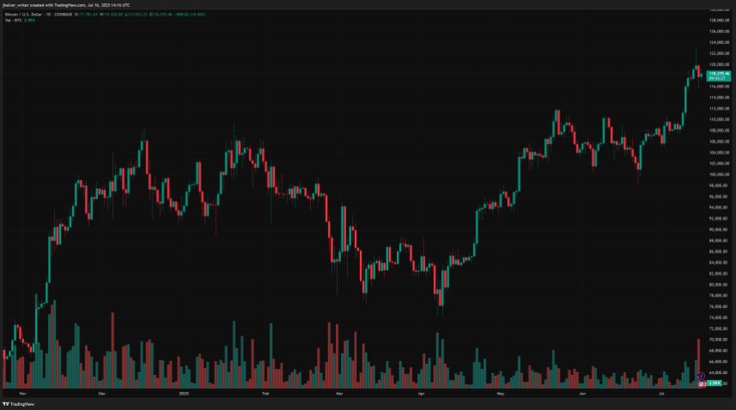
Task: Click the 80,000.00 level on the price scale
Action: (718, 284)
